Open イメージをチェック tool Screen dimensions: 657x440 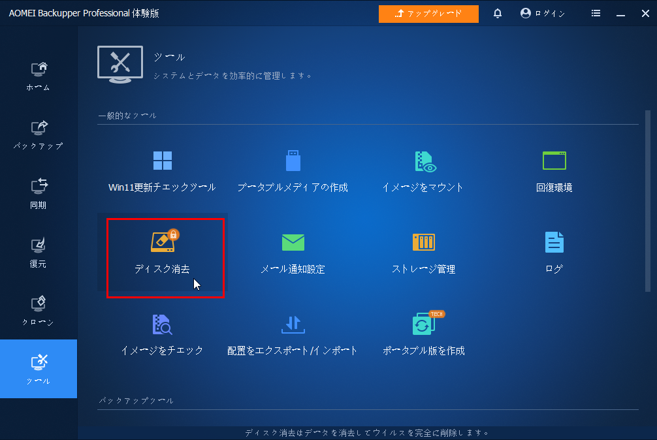click(162, 335)
